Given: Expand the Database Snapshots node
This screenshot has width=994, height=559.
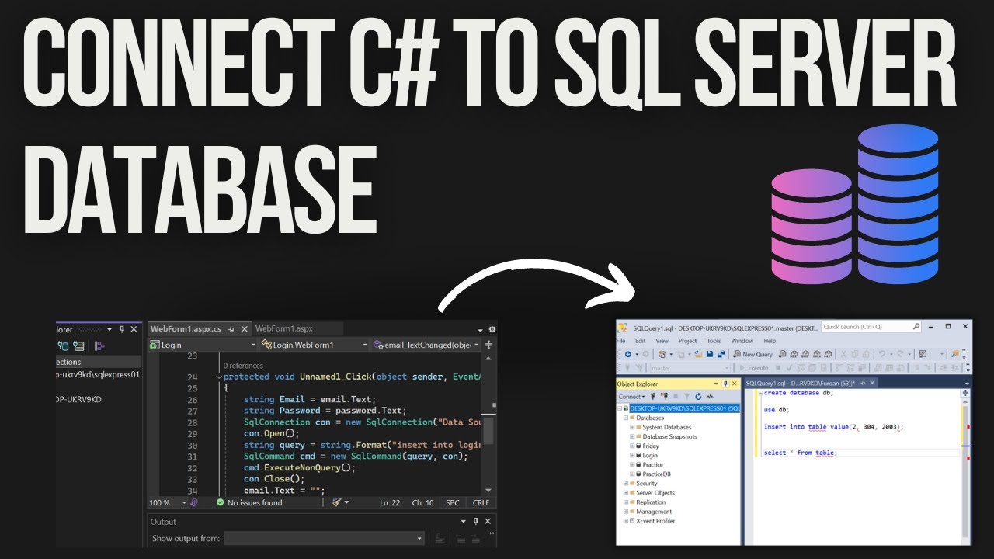Looking at the screenshot, I should pyautogui.click(x=632, y=436).
